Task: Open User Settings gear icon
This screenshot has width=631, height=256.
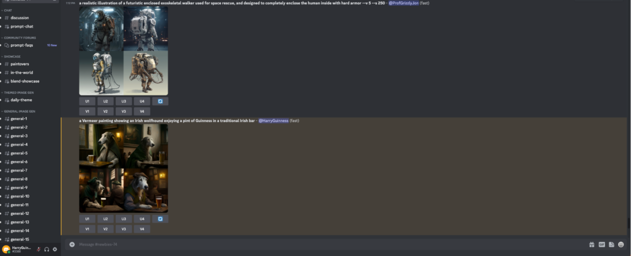Action: 55,249
